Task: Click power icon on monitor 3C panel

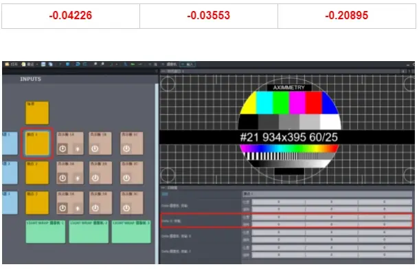Action: tap(126, 208)
